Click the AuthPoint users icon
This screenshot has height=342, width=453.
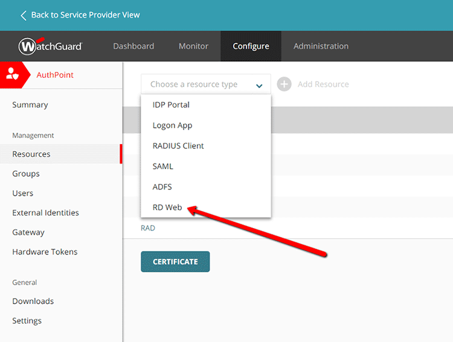13,75
